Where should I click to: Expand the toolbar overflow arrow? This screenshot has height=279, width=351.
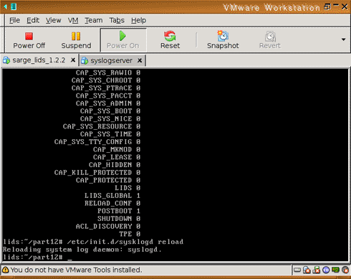coord(343,39)
